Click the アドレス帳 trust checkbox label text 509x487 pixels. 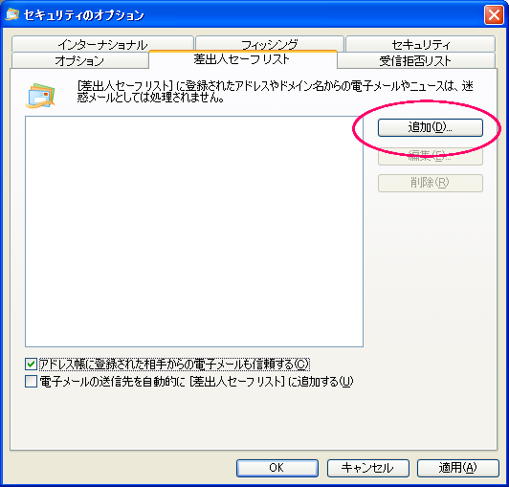pos(174,364)
